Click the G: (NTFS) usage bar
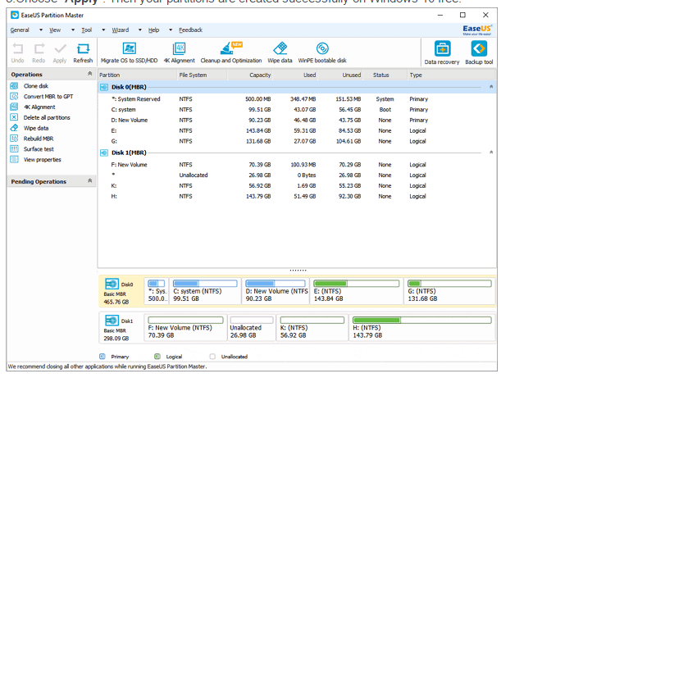 [449, 284]
